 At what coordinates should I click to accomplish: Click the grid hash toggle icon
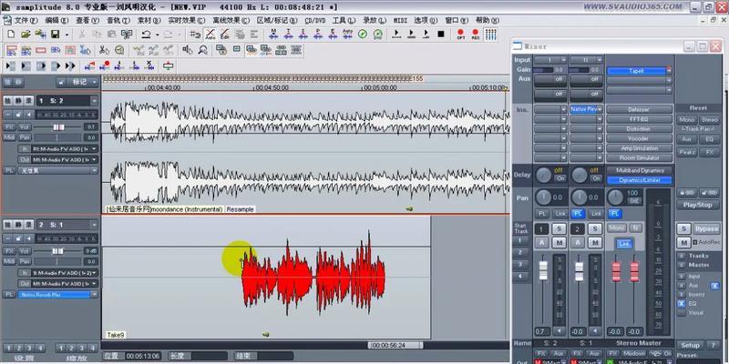195,35
